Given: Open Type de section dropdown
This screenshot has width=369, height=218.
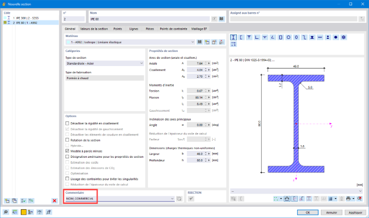Looking at the screenshot, I should (141, 63).
